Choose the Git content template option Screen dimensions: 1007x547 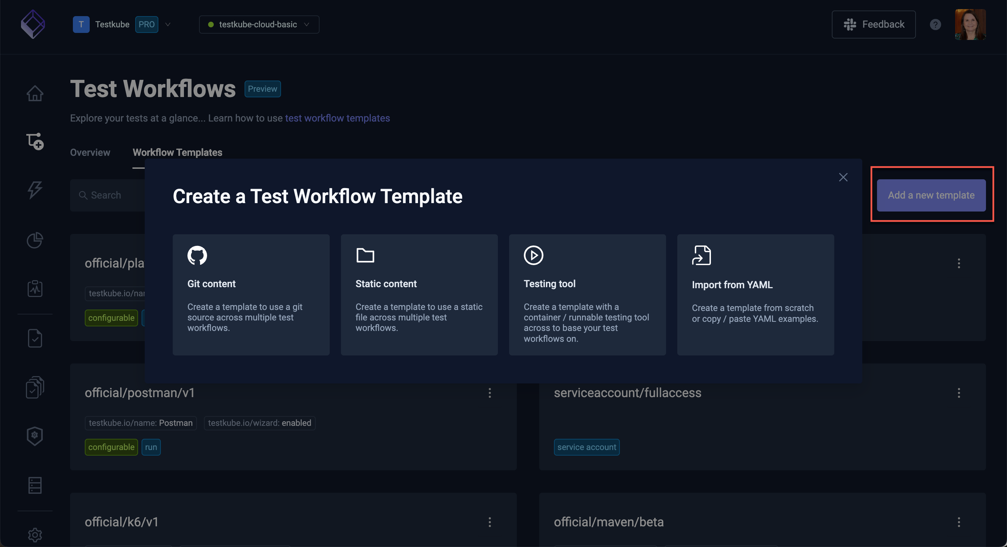[x=251, y=295]
